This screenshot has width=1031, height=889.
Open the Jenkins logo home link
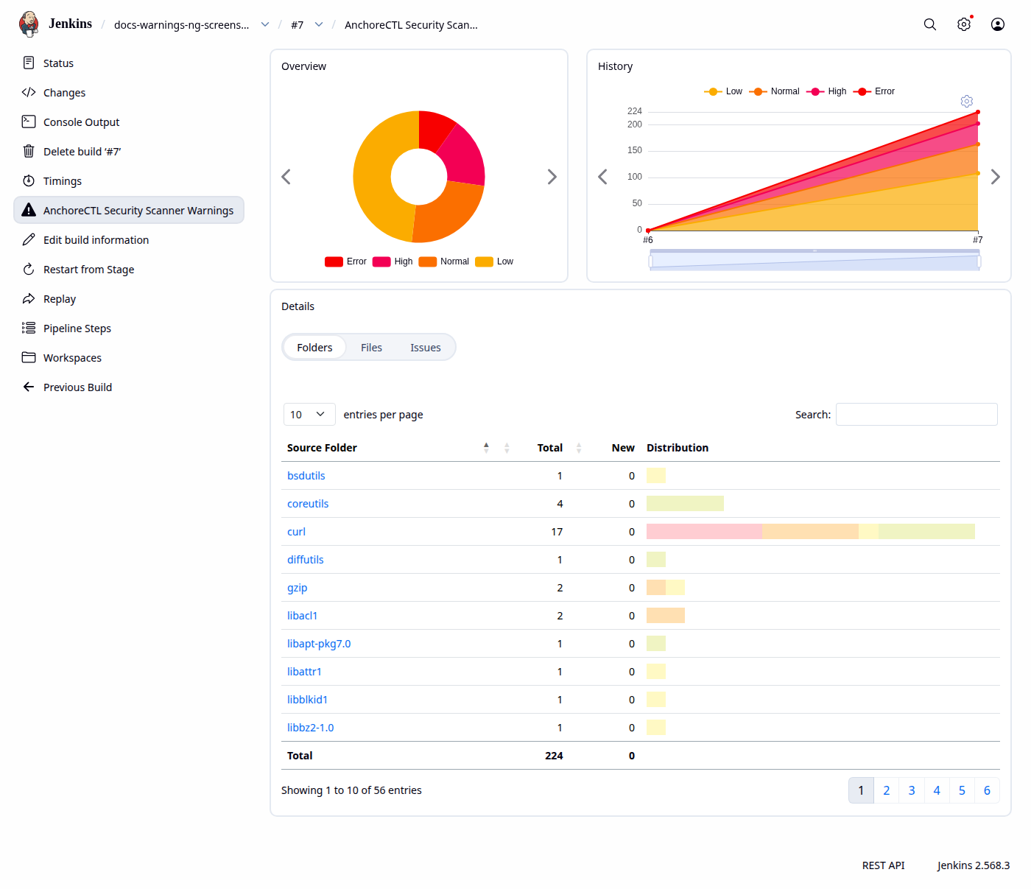pos(55,24)
